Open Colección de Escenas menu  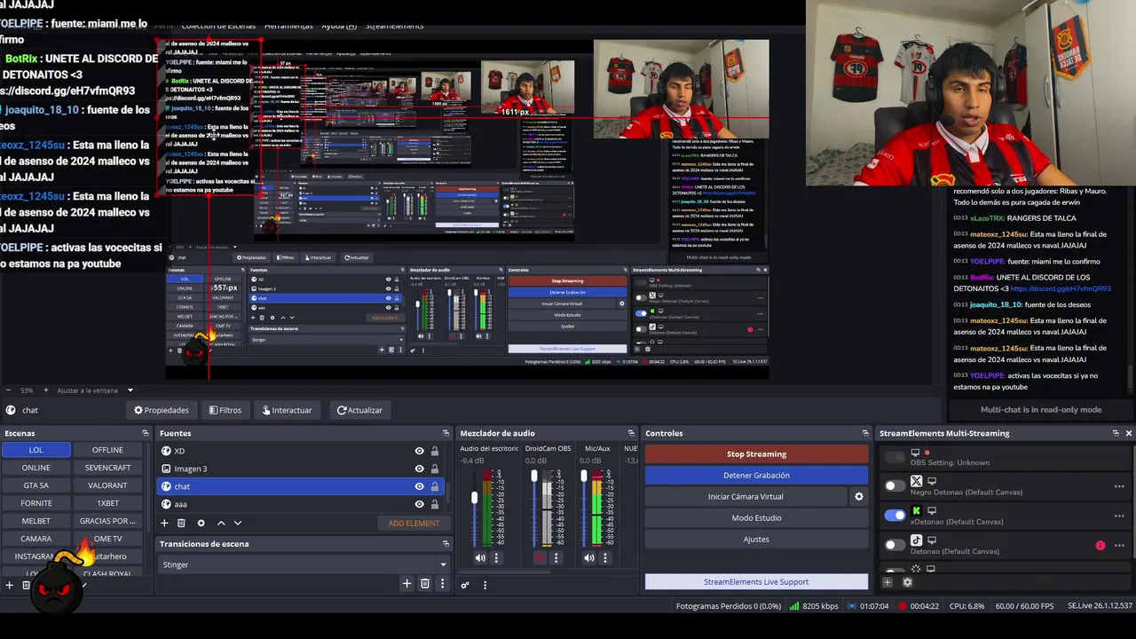click(218, 26)
